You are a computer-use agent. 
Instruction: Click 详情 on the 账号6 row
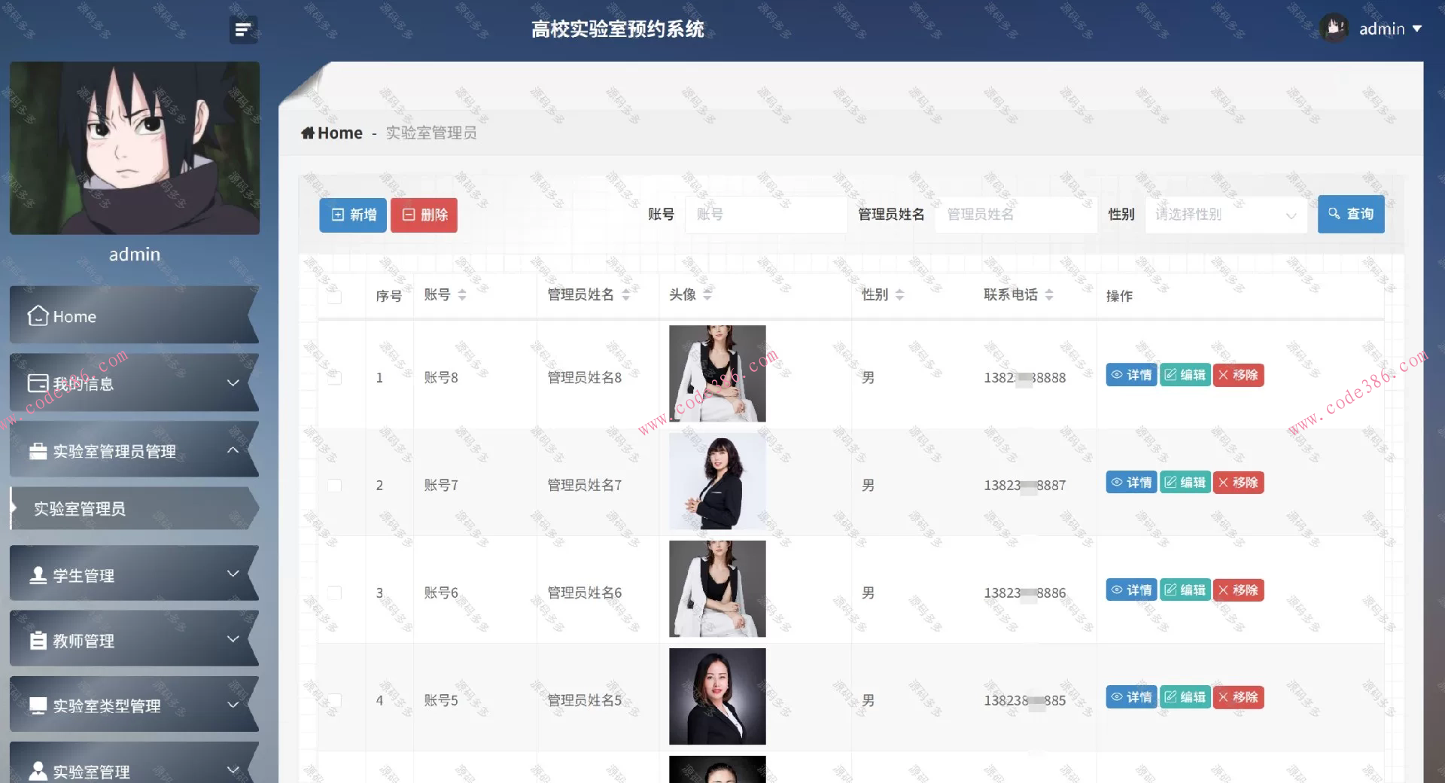[1131, 590]
